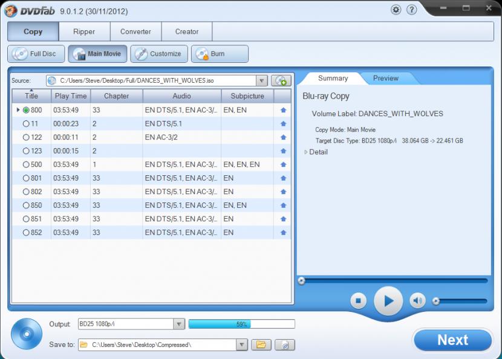502x359 pixels.
Task: Click the add source icon with green plus
Action: [x=280, y=80]
